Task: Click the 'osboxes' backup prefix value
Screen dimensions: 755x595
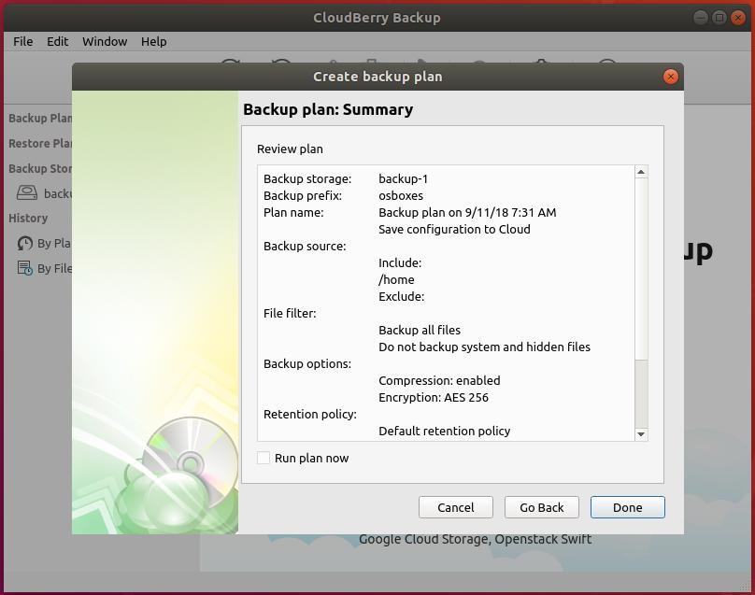Action: [x=401, y=196]
